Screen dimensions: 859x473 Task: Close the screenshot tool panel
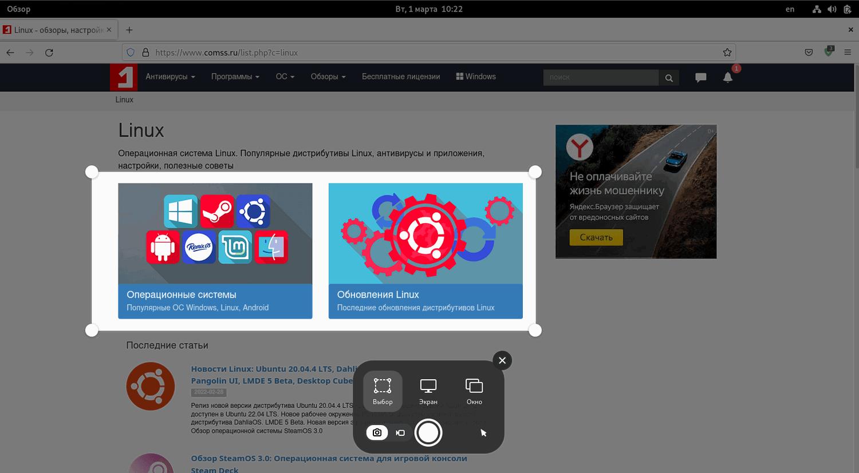click(x=502, y=360)
